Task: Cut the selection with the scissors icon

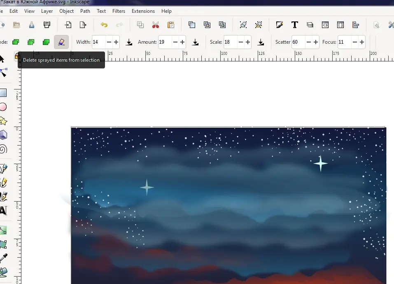Action: tap(156, 25)
